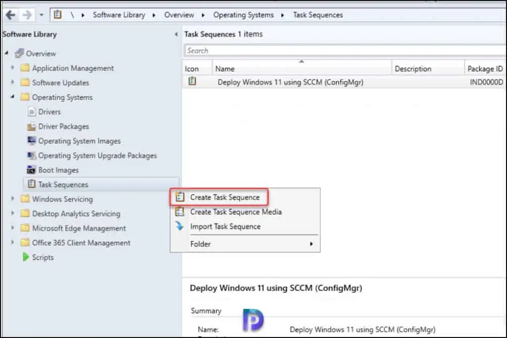Select the Software Updates folder icon
Viewport: 507px width, 338px height.
[25, 82]
